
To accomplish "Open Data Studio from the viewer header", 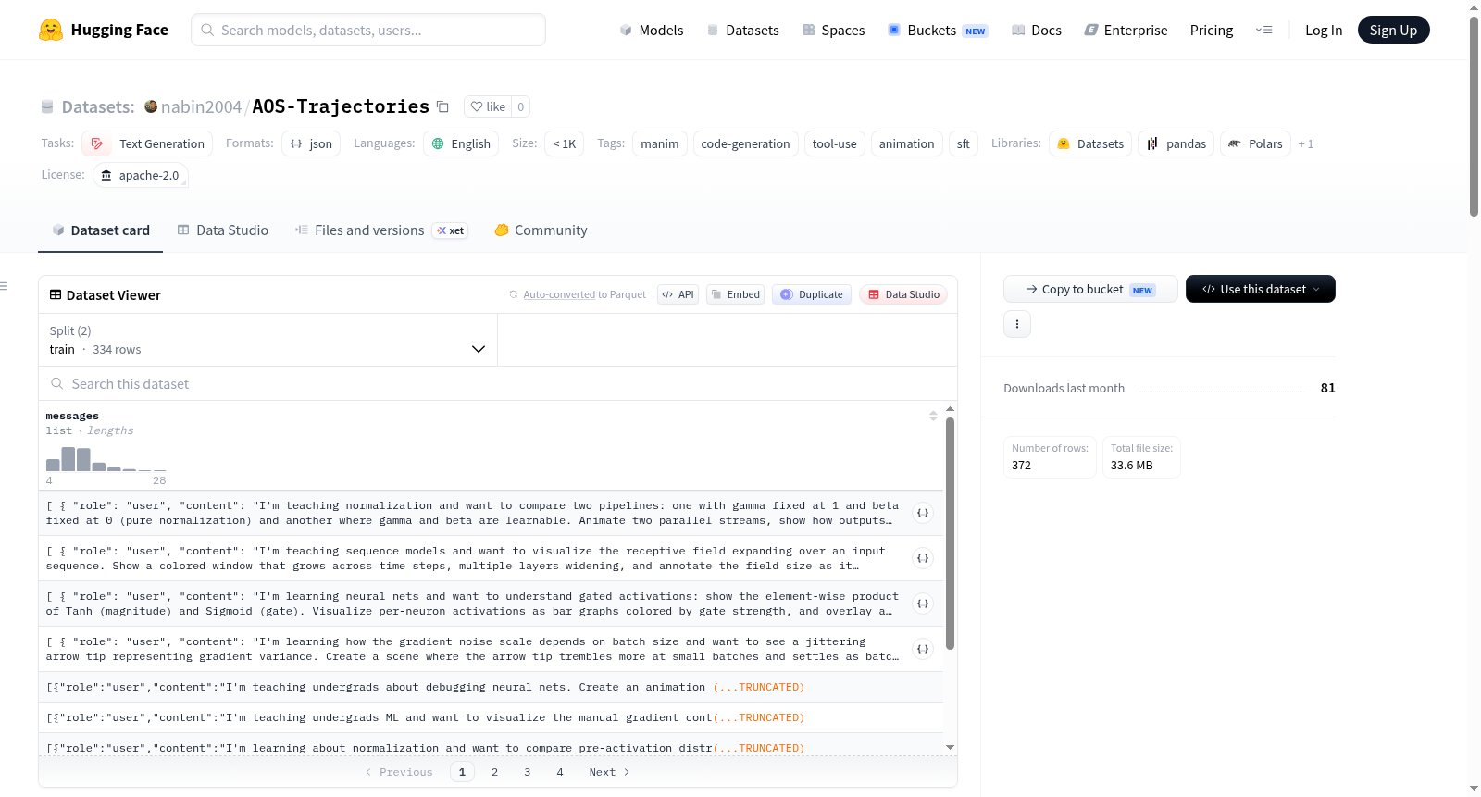I will (903, 294).
